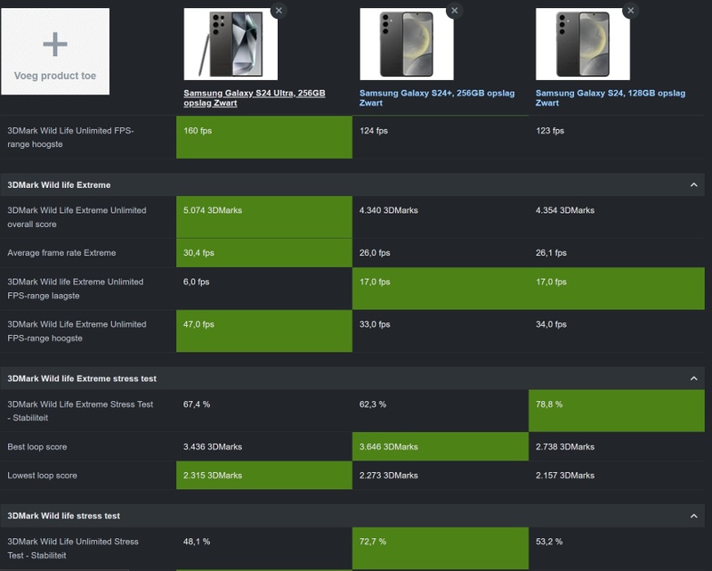Click the '53,2 %' value
This screenshot has height=571, width=712.
pos(549,542)
